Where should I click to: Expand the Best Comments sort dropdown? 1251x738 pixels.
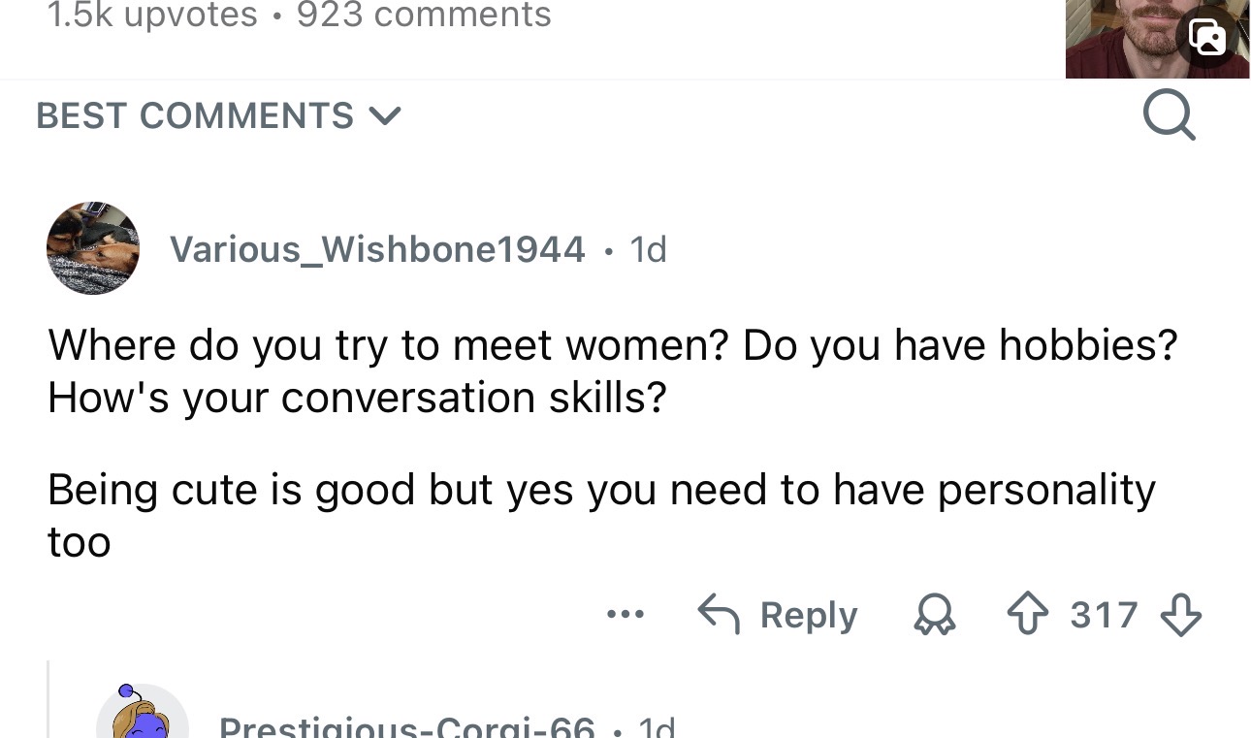pos(218,116)
